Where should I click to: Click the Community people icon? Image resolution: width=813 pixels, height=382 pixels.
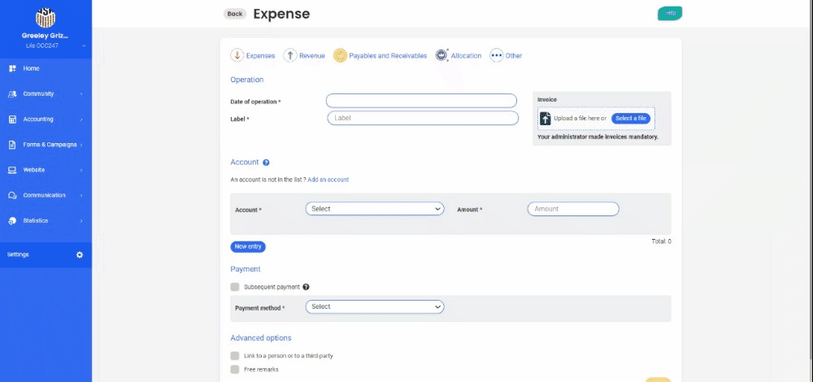click(13, 93)
